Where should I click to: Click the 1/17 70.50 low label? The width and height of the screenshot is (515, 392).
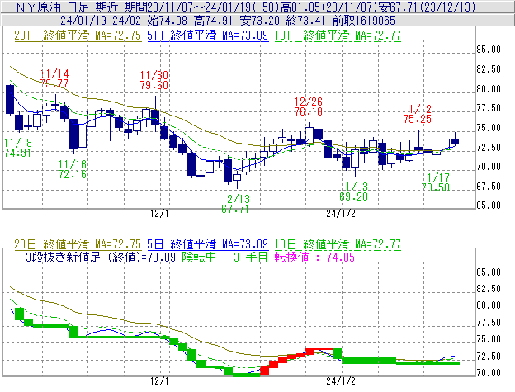click(x=436, y=182)
